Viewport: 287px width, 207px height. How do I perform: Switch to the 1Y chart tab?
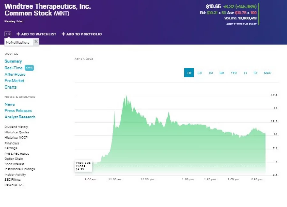pyautogui.click(x=245, y=73)
